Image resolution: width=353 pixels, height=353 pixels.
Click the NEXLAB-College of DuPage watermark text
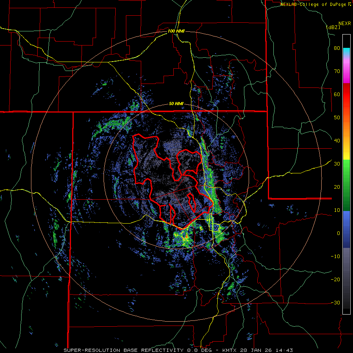(x=315, y=4)
